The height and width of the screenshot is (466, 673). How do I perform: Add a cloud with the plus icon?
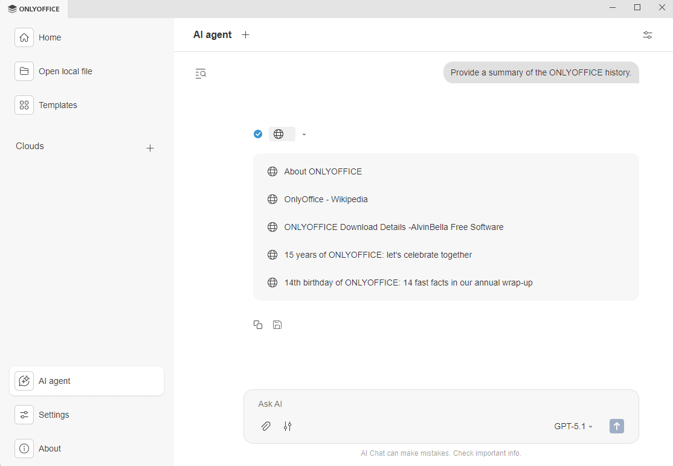point(150,148)
